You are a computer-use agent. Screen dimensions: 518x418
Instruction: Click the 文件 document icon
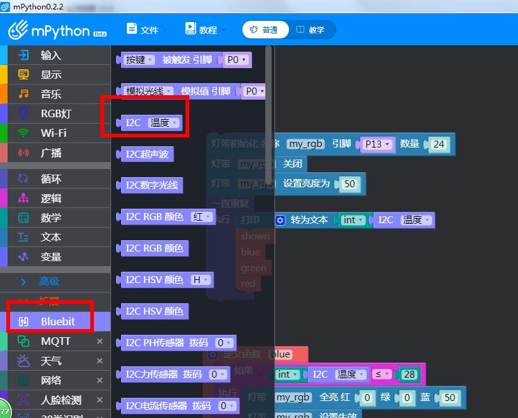coord(132,28)
